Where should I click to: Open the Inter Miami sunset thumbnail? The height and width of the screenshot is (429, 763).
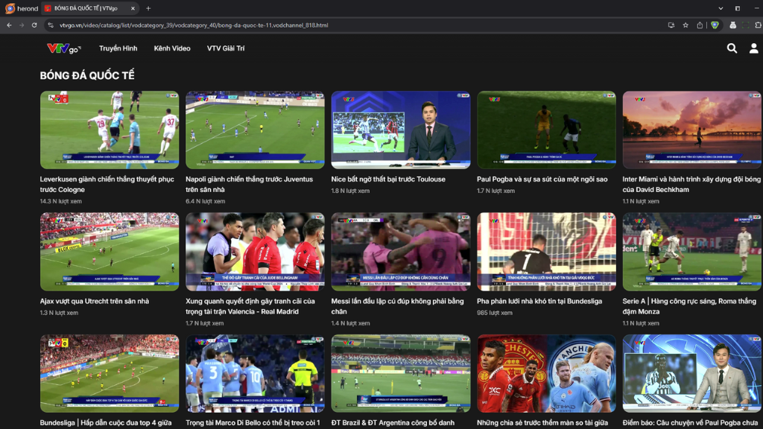pos(692,130)
